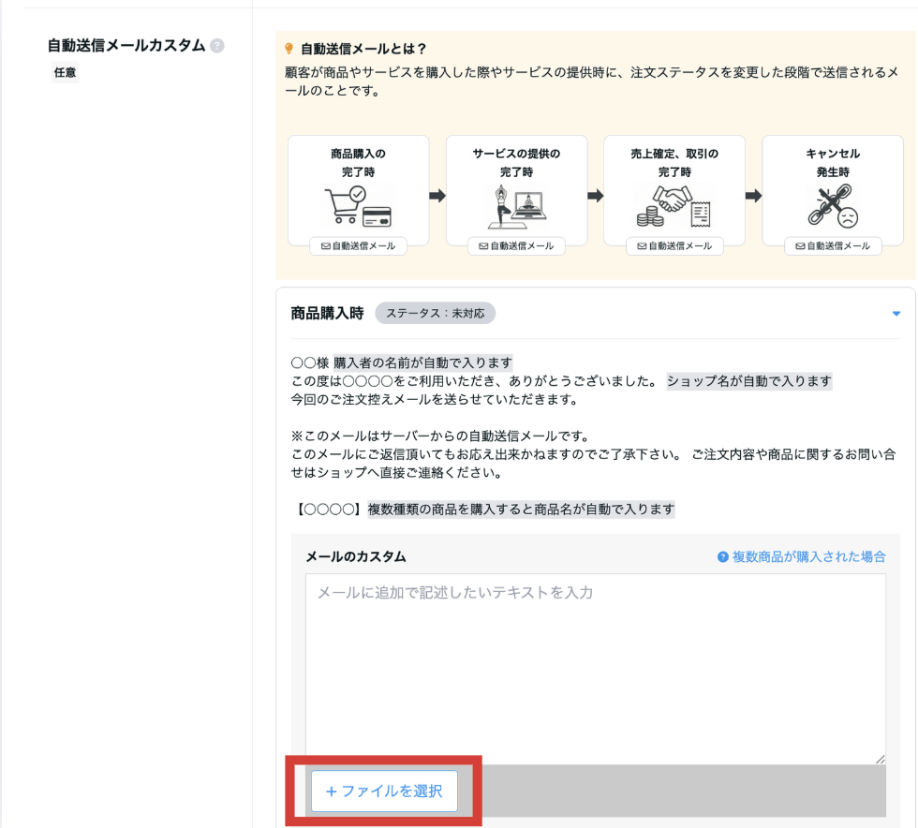Click the help icon beside 自動送信メールカスタム
Viewport: 918px width, 828px height.
pos(217,46)
